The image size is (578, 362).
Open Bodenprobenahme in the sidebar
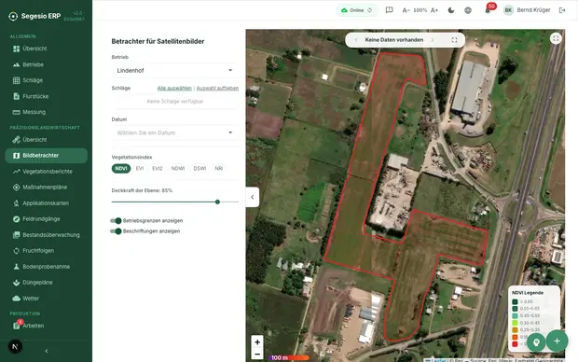46,267
